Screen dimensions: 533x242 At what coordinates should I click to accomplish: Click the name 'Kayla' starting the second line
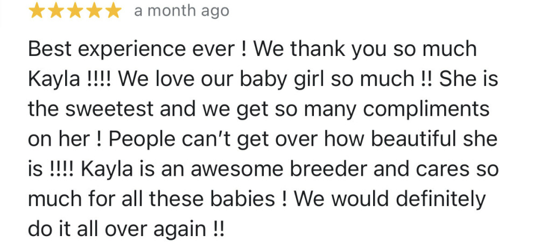54,80
